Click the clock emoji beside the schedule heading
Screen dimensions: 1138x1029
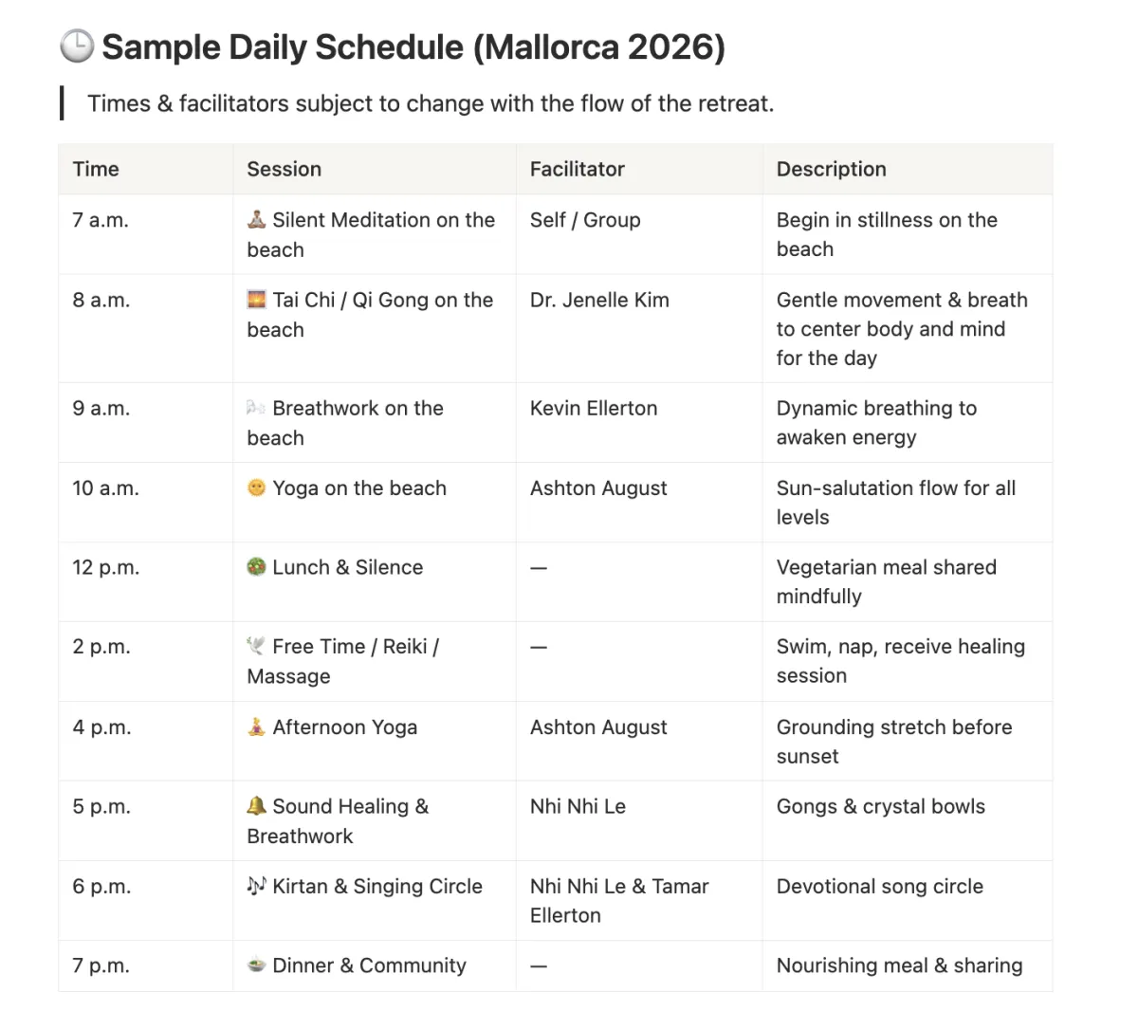point(77,46)
